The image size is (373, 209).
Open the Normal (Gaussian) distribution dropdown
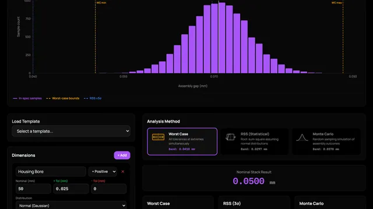(x=71, y=206)
